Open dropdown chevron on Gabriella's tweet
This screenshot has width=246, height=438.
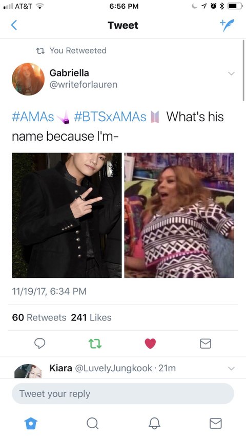pos(231,73)
